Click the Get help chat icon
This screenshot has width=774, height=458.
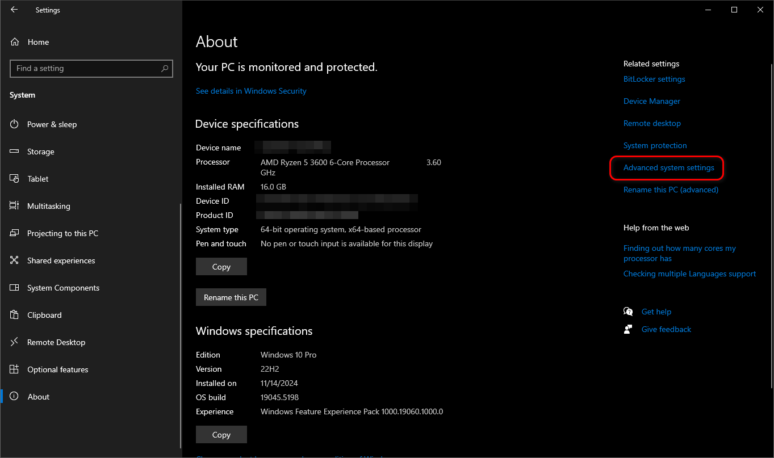point(628,312)
